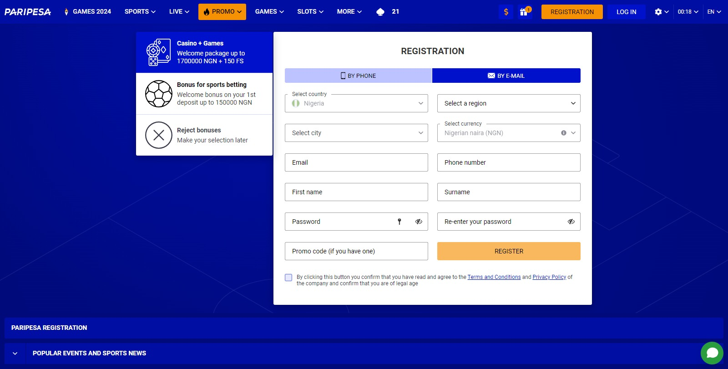Image resolution: width=728 pixels, height=369 pixels.
Task: Open the Live menu
Action: tap(179, 12)
